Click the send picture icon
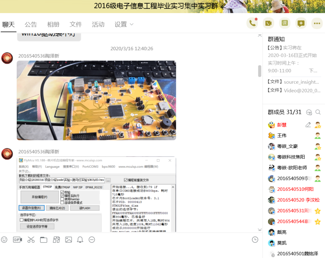325x258 pixels. [68, 239]
